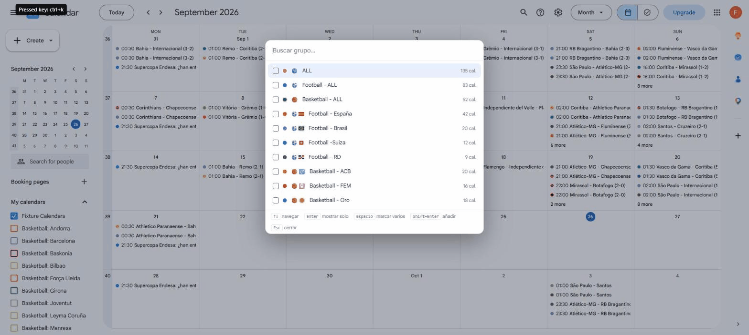Open the search magnifier icon in header
Viewport: 749px width, 335px height.
click(524, 12)
